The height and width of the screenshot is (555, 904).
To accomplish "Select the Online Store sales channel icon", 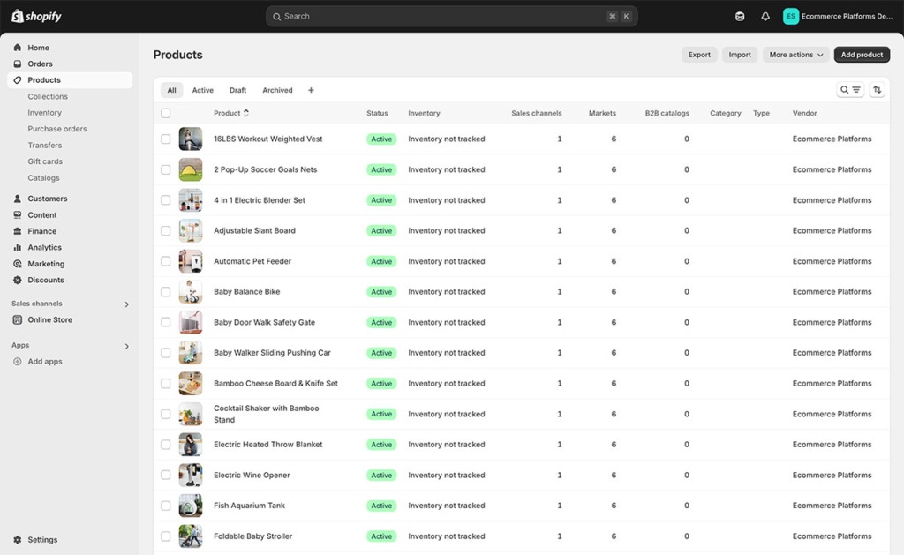I will (19, 319).
